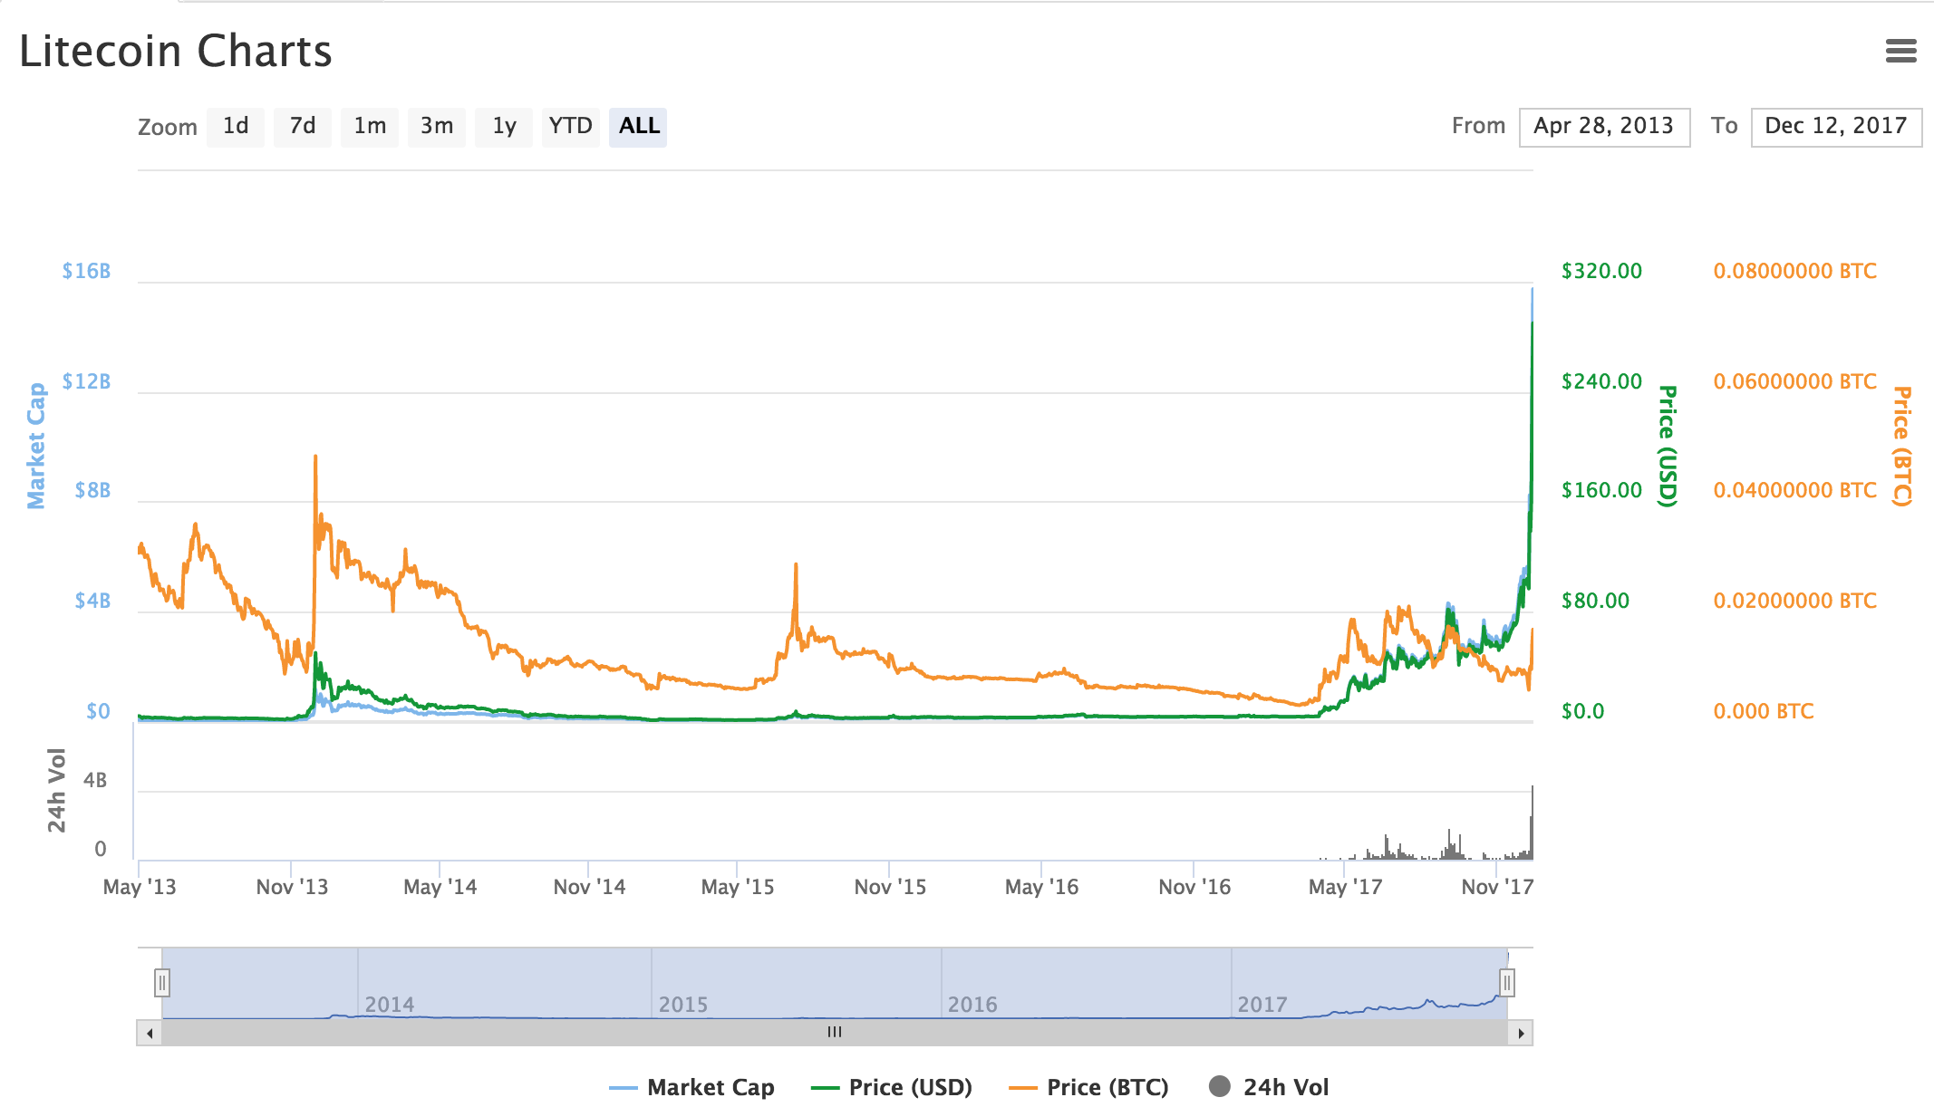The height and width of the screenshot is (1107, 1934).
Task: Click the May '13 x-axis label
Action: pos(140,887)
